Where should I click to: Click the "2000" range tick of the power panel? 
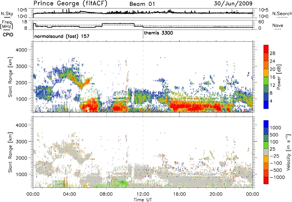[x=22, y=82]
